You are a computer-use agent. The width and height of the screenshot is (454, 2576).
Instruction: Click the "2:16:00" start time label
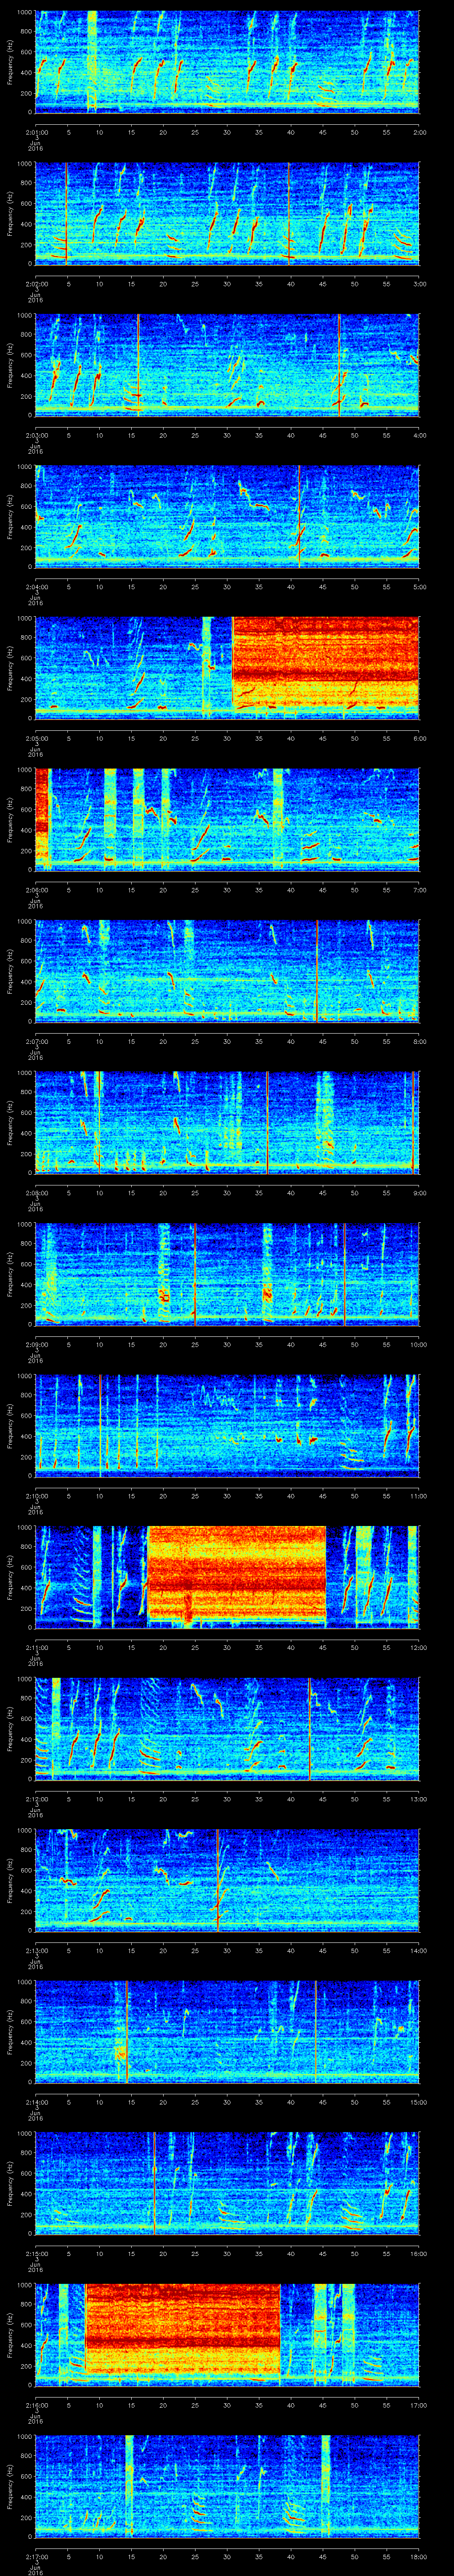point(37,2404)
